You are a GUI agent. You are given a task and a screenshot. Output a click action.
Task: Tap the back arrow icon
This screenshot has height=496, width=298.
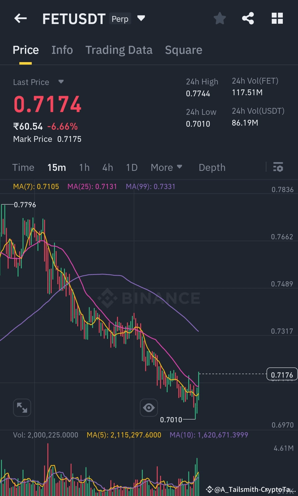[x=20, y=18]
